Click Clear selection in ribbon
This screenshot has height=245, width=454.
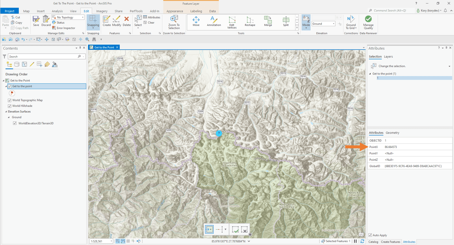click(x=149, y=22)
